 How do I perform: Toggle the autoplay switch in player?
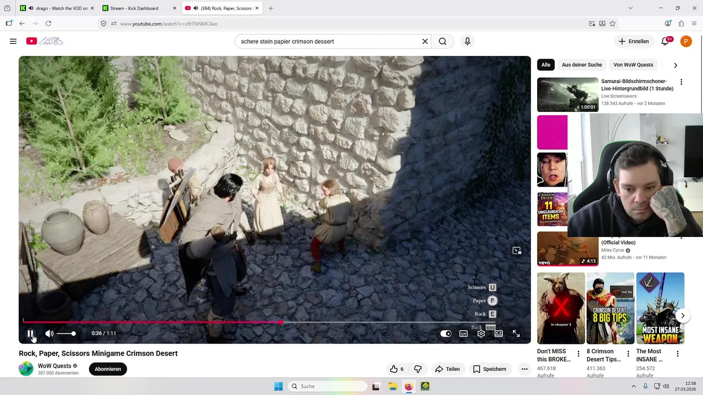click(446, 334)
